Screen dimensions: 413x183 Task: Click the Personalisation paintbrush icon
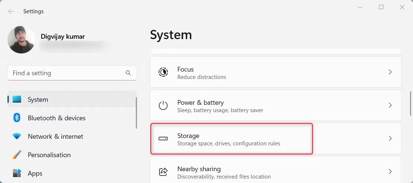coord(17,155)
